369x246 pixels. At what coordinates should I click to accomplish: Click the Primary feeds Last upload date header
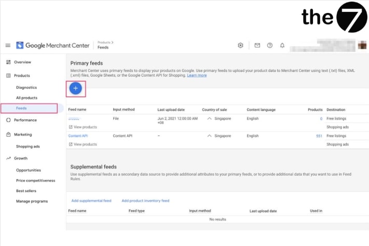click(171, 110)
